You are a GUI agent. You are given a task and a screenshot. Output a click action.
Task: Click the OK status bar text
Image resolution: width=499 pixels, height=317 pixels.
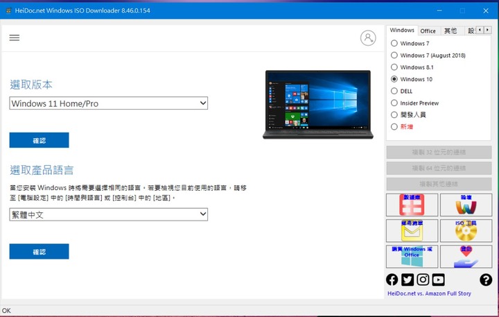point(6,310)
